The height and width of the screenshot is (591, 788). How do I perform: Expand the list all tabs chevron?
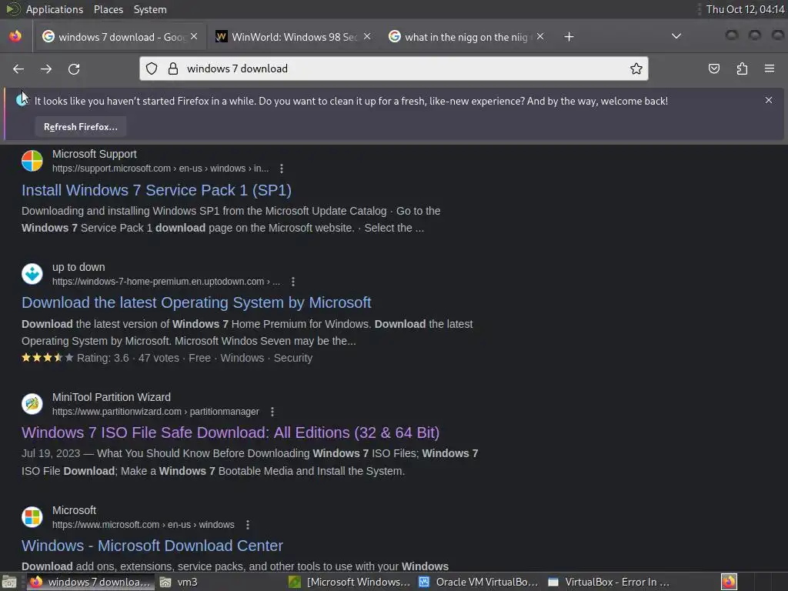pyautogui.click(x=676, y=36)
